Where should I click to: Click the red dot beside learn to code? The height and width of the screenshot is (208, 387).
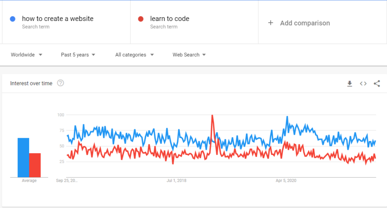(x=141, y=19)
